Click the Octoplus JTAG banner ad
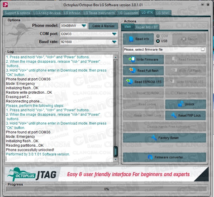Viewport: 214px width, 197px height. point(107,174)
